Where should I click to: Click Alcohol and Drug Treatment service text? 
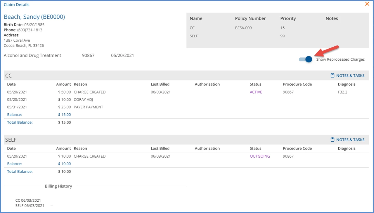click(x=32, y=55)
